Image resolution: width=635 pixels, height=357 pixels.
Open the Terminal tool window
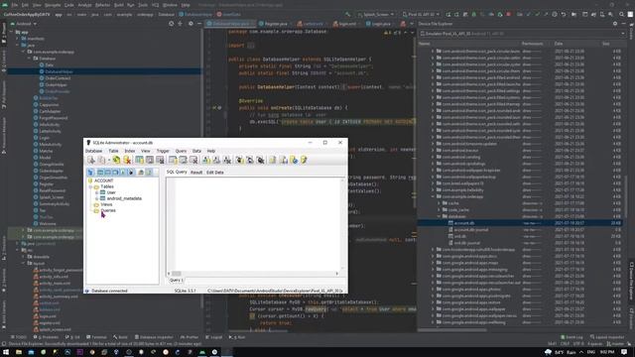coord(96,337)
